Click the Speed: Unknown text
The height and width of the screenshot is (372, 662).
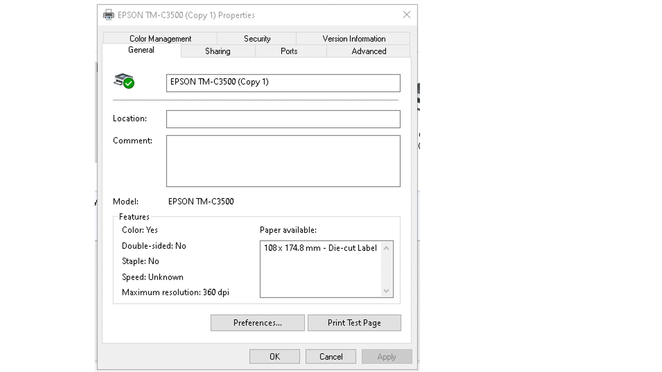coord(153,277)
